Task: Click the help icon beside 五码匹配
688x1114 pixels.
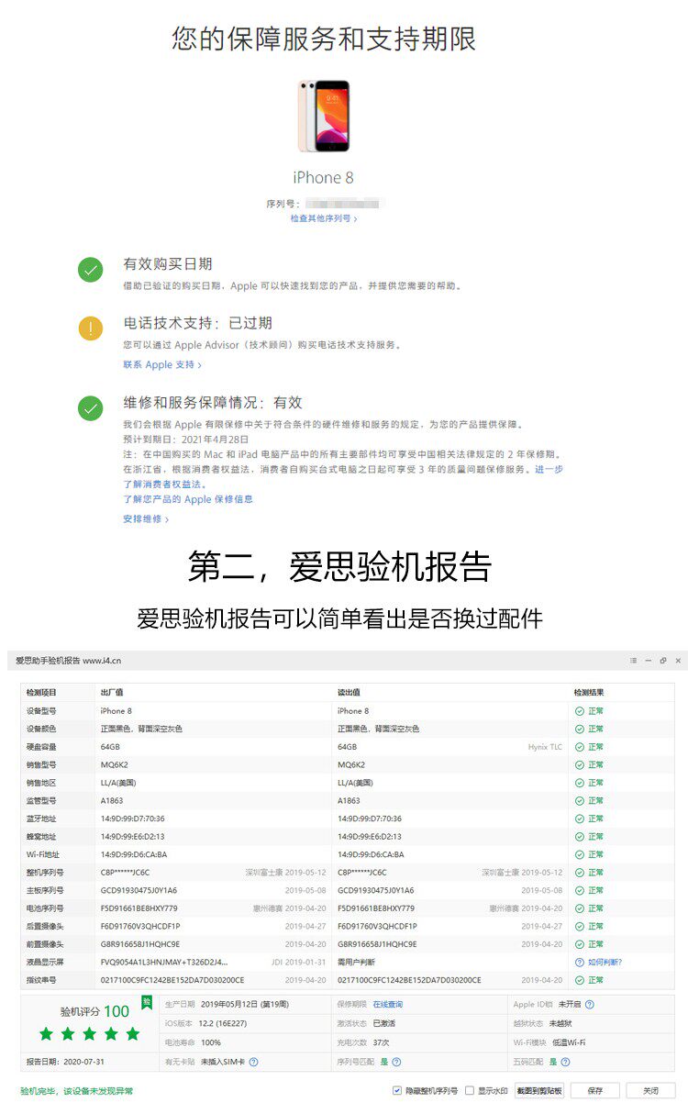Action: tap(565, 1062)
